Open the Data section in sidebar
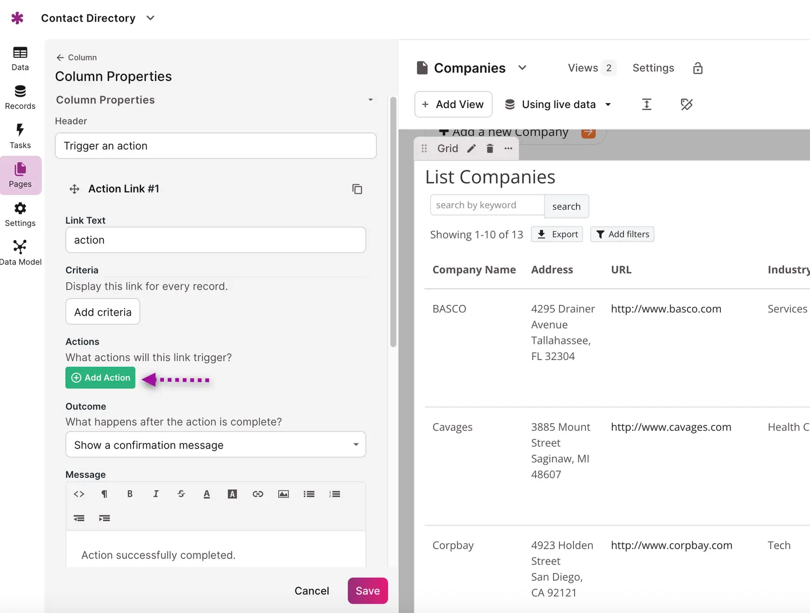Screen dimensions: 810x613 pos(20,58)
